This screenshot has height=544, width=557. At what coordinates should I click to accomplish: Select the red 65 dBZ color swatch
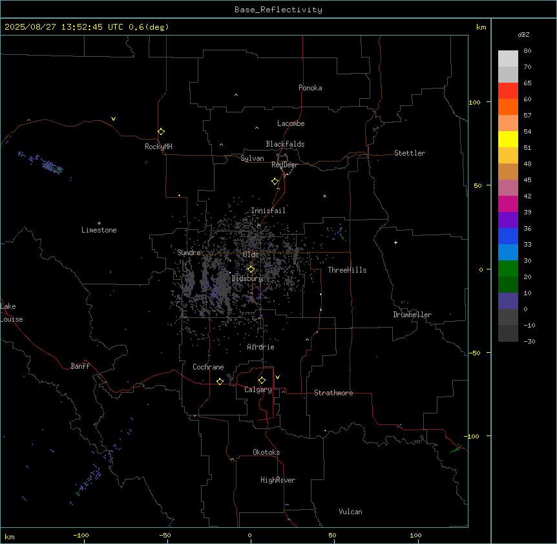tap(508, 91)
